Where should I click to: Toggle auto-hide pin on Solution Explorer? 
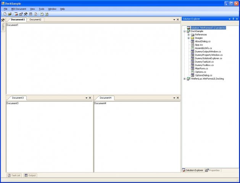[x=233, y=19]
